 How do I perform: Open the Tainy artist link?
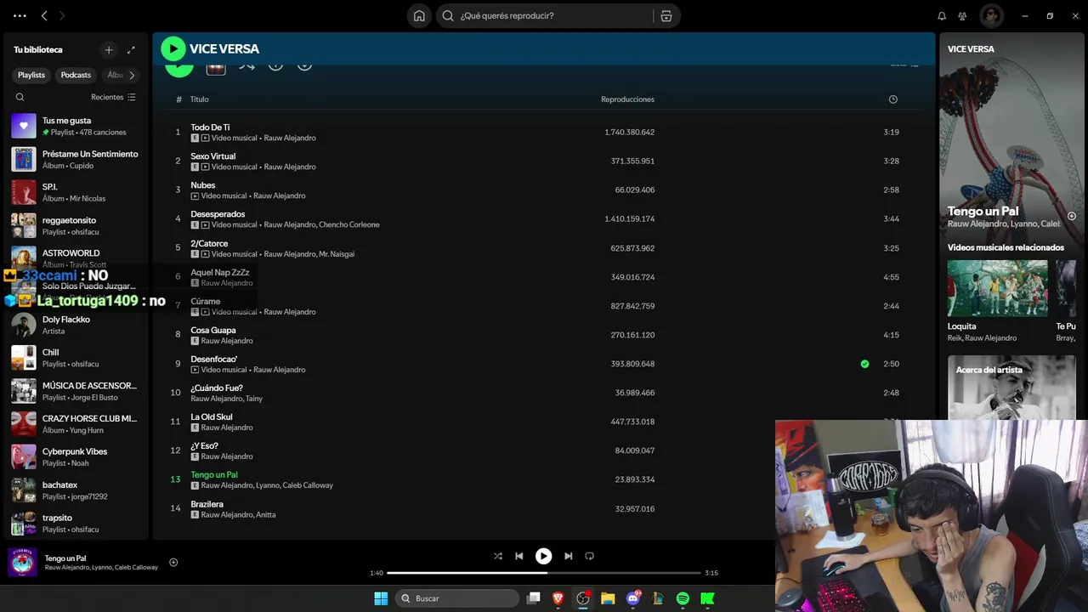coord(254,399)
